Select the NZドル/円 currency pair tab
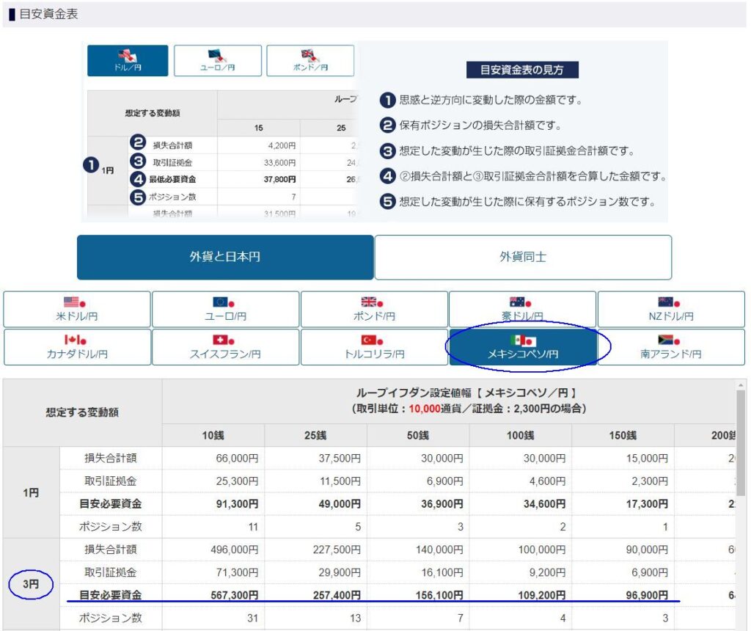 pyautogui.click(x=671, y=309)
